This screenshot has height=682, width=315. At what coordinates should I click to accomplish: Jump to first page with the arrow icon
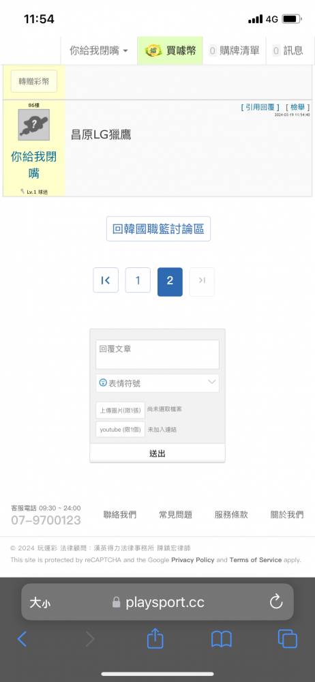pyautogui.click(x=106, y=280)
